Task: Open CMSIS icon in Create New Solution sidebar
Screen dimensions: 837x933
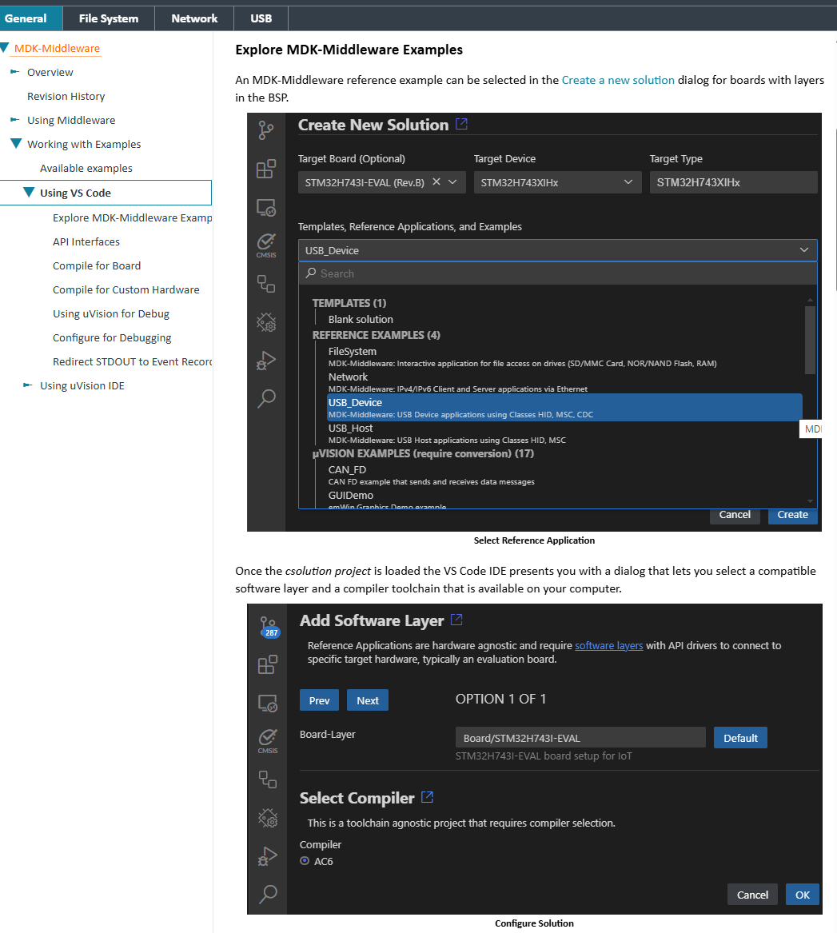Action: (266, 245)
